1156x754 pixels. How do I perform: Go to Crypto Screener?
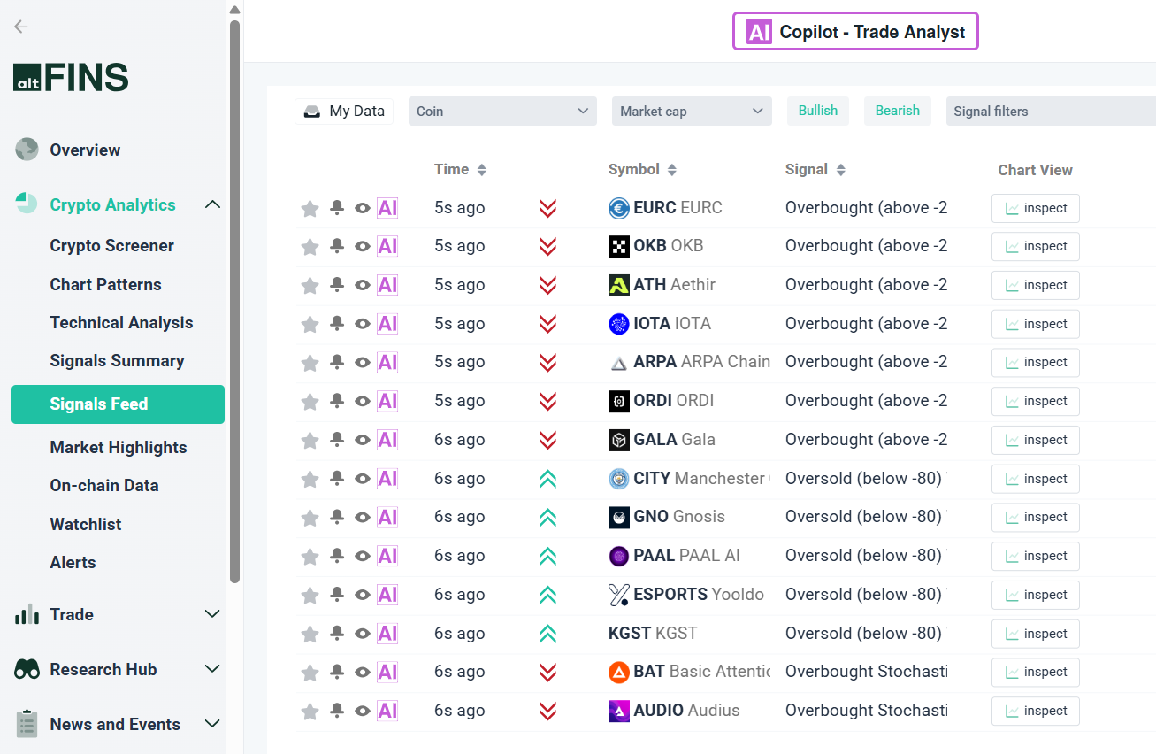tap(112, 246)
